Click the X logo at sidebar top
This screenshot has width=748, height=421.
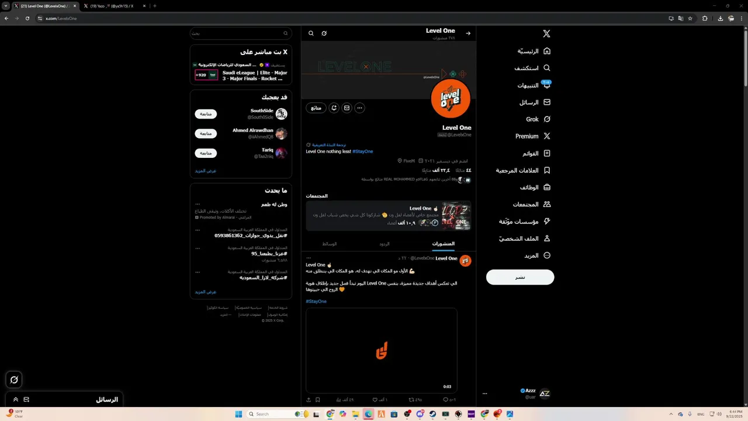coord(546,34)
